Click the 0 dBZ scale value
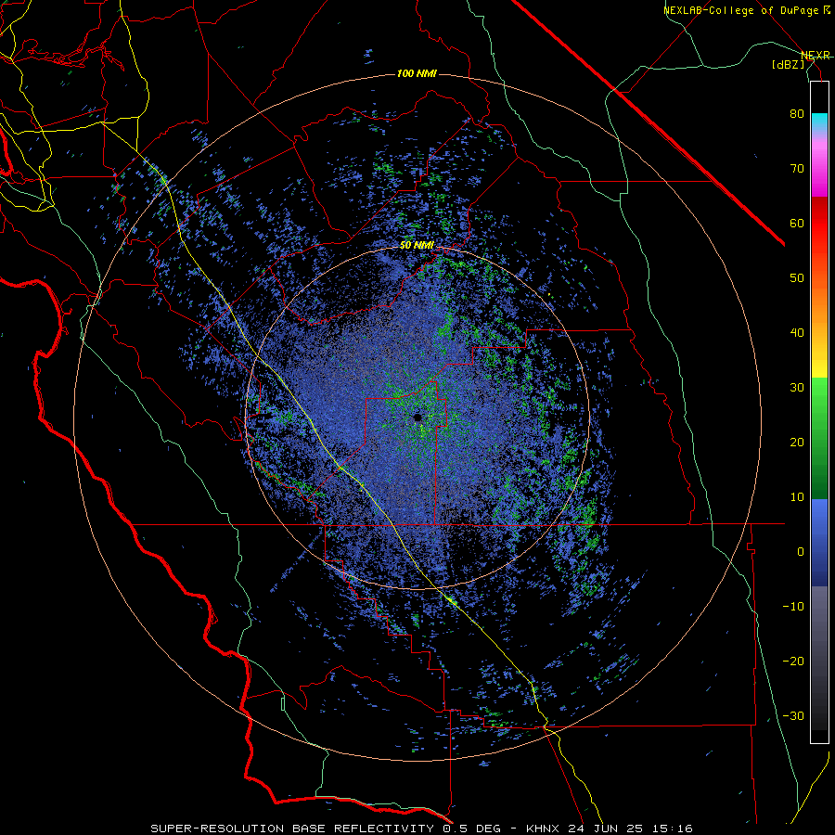The width and height of the screenshot is (835, 835). point(801,552)
